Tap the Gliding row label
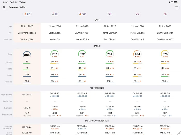The image size is (181, 135). click(x=10, y=69)
